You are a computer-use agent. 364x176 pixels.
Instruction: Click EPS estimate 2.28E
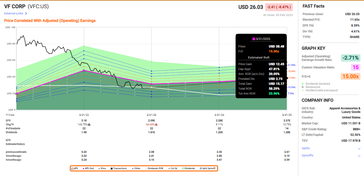[x=219, y=120]
